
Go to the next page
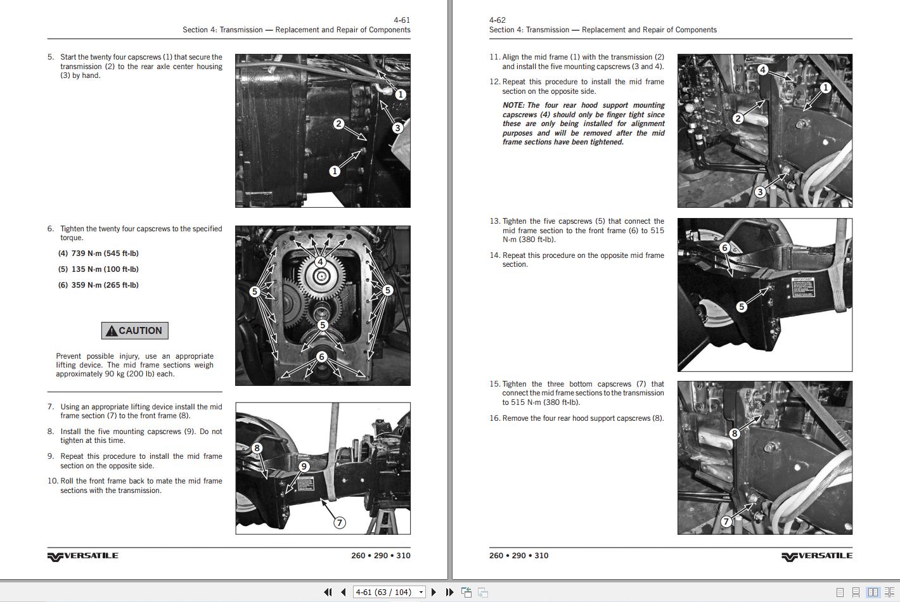(434, 592)
